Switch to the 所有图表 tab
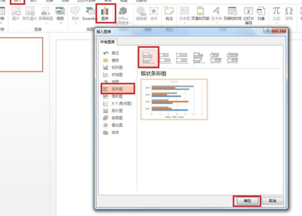The width and height of the screenshot is (302, 216). tap(108, 42)
